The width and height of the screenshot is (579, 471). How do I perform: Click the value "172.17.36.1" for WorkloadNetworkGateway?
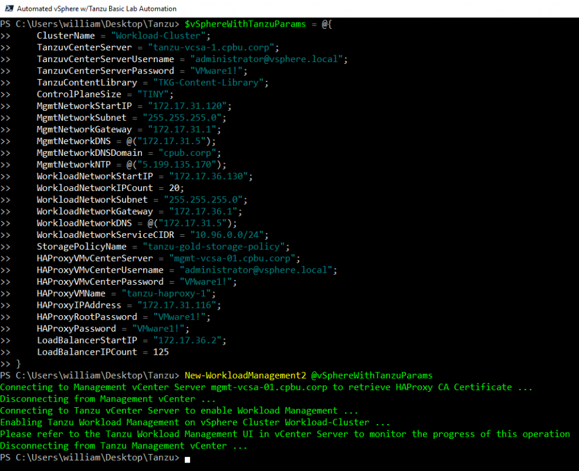coord(203,212)
